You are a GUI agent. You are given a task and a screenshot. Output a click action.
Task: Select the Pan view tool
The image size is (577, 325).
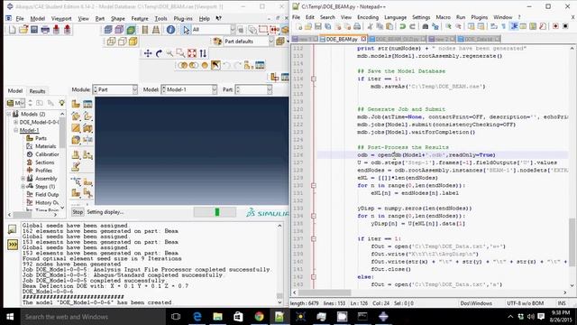[x=148, y=53]
